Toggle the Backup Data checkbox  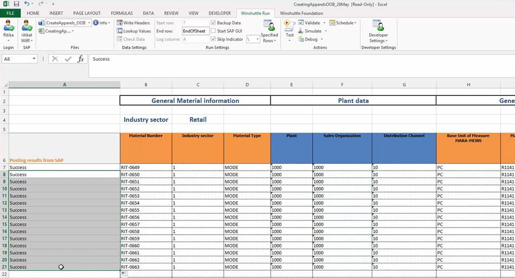(x=213, y=23)
